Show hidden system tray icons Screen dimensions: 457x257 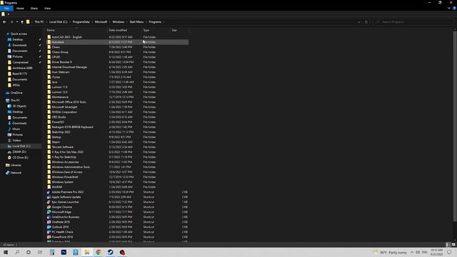412,252
